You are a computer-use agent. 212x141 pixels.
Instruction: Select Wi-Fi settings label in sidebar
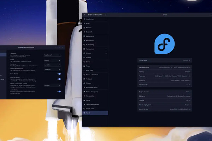click(88, 24)
